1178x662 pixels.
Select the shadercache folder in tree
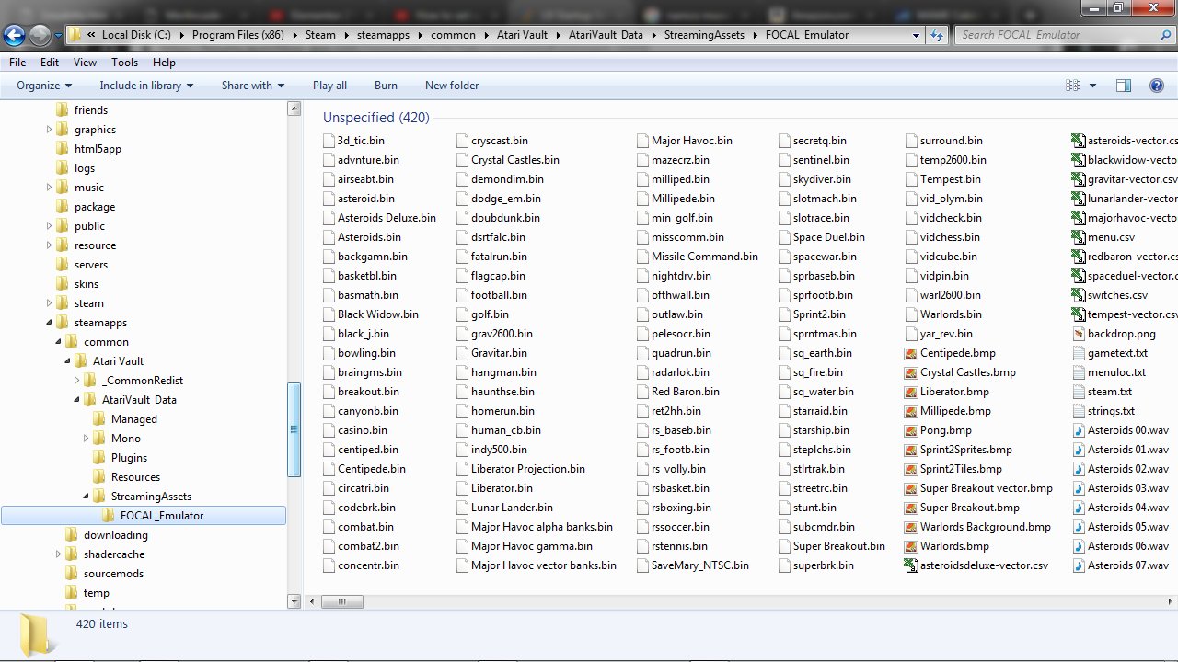(x=114, y=554)
